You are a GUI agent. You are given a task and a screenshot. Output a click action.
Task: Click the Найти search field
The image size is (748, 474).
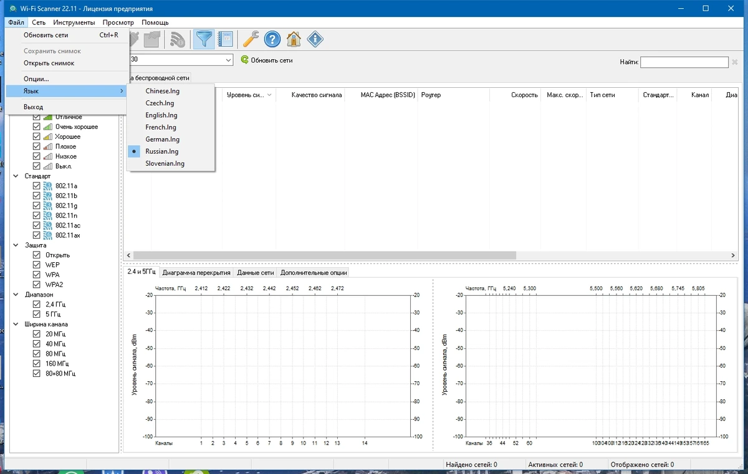click(684, 62)
